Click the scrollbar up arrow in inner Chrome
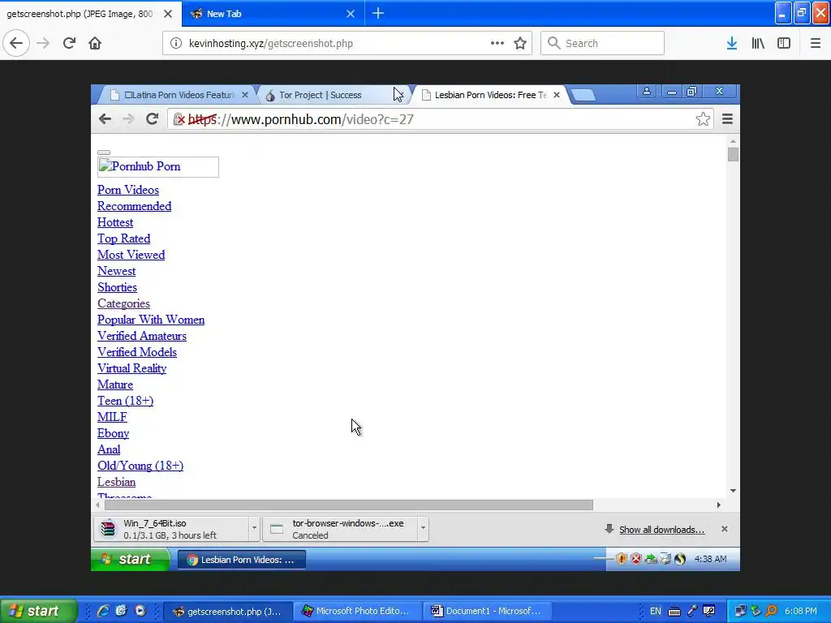The width and height of the screenshot is (831, 623). tap(733, 141)
